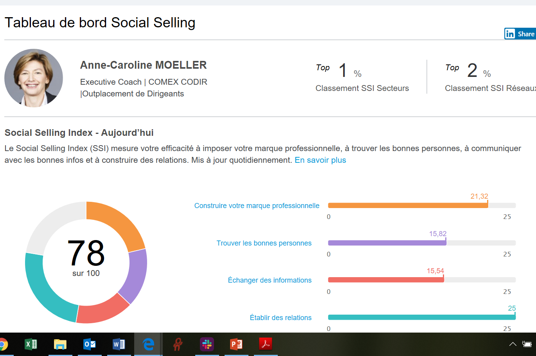The width and height of the screenshot is (536, 356).
Task: Open Adobe Acrobat from the taskbar
Action: [x=266, y=344]
